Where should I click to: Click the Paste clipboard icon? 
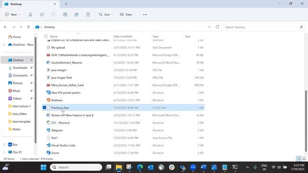[x=53, y=14]
